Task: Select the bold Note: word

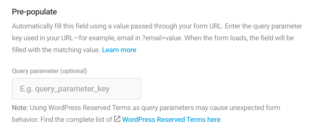Action: point(20,108)
